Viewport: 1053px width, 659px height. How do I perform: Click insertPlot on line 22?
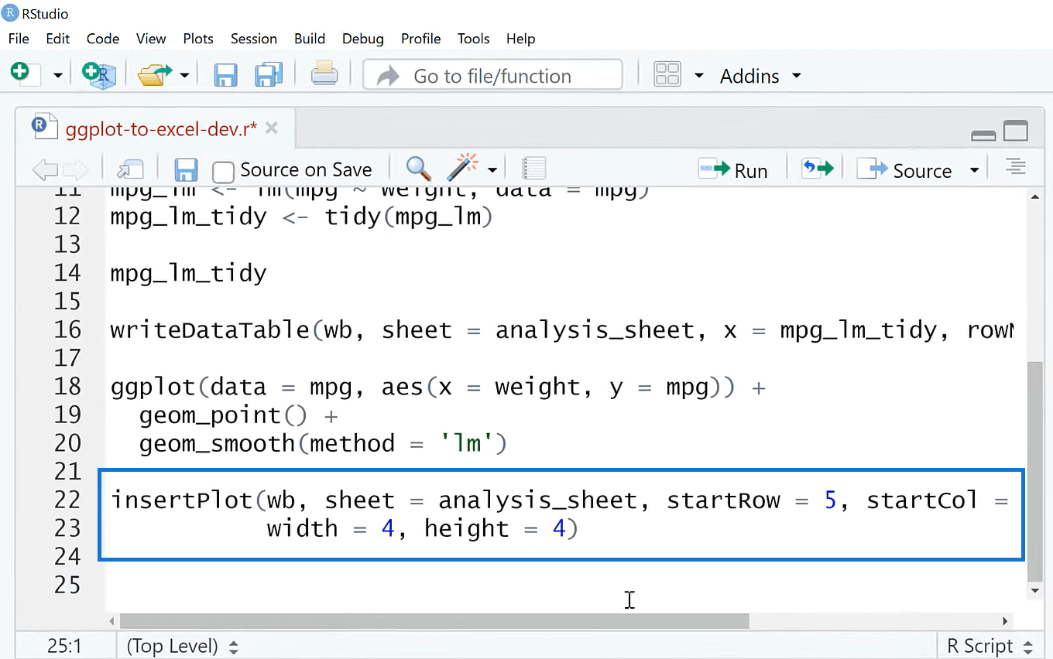pos(182,500)
